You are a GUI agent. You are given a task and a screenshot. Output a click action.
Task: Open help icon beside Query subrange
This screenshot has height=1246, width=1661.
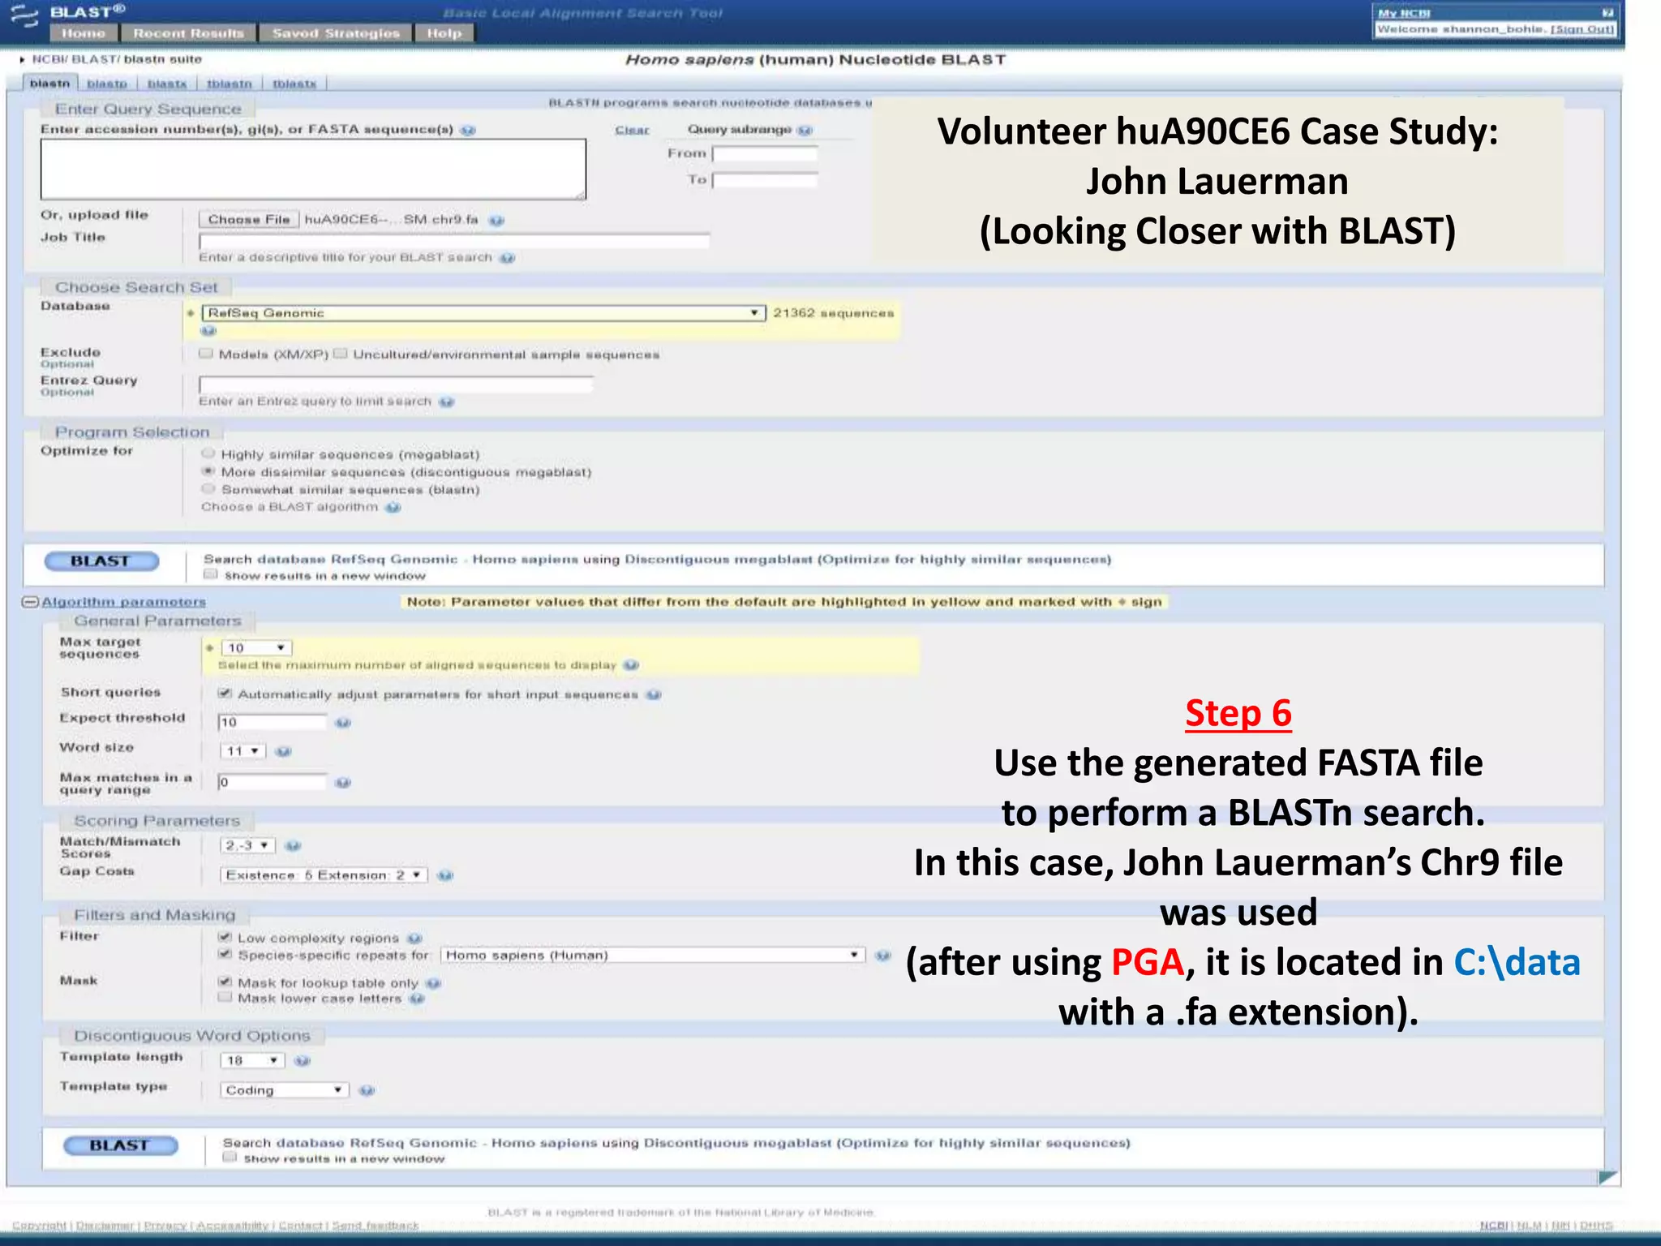[805, 130]
